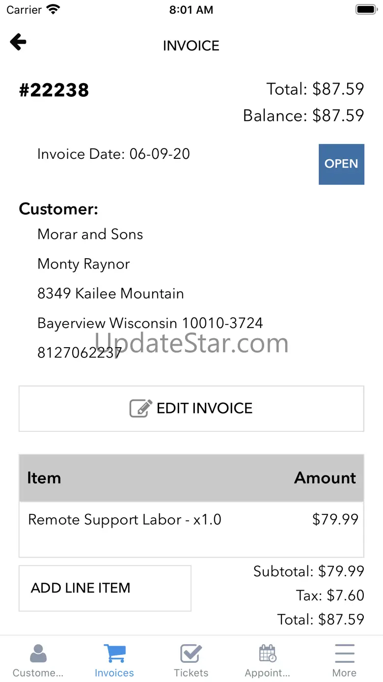383x682 pixels.
Task: Toggle the OPEN status badge
Action: click(x=341, y=164)
